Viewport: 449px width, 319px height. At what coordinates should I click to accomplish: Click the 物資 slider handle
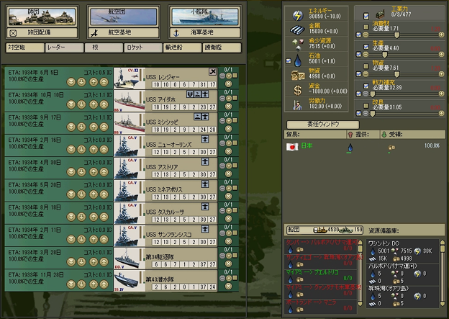tap(397, 74)
